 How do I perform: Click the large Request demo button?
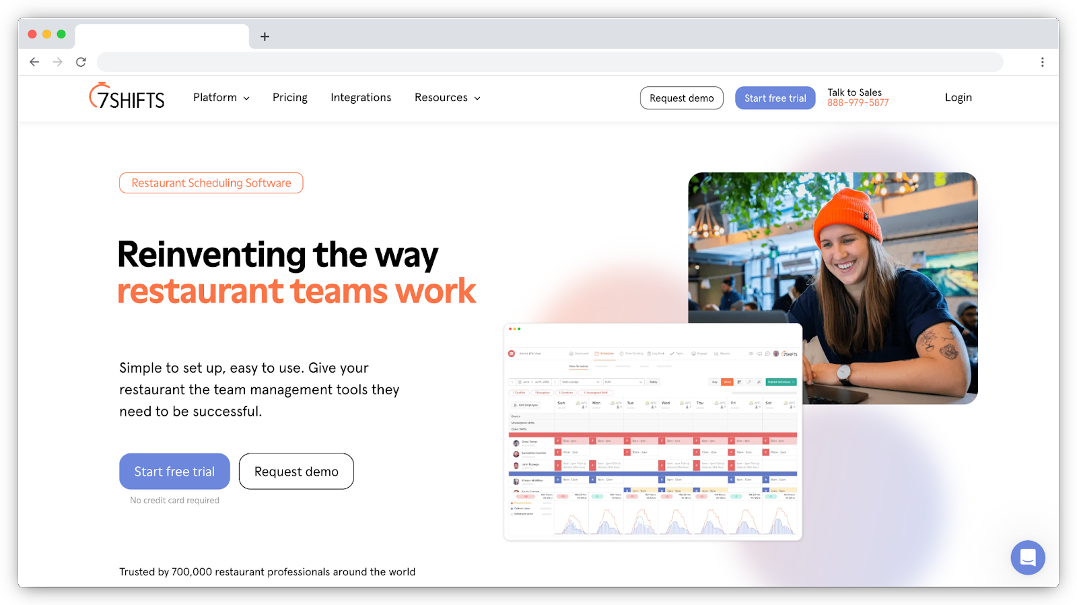point(296,472)
